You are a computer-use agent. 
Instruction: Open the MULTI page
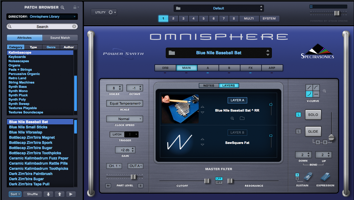coord(249,19)
